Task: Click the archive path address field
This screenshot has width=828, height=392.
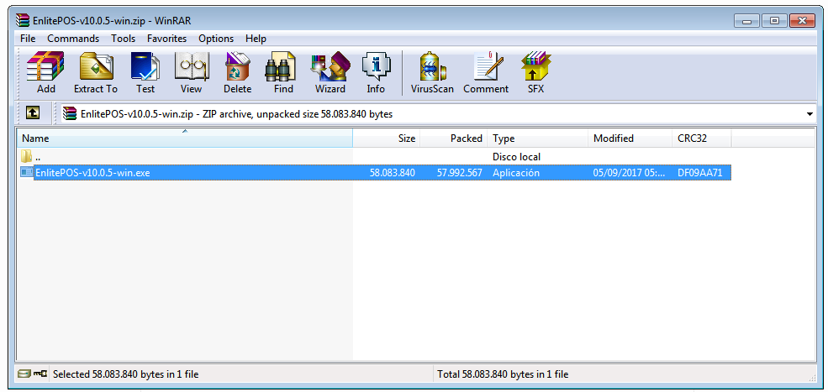Action: pyautogui.click(x=438, y=114)
